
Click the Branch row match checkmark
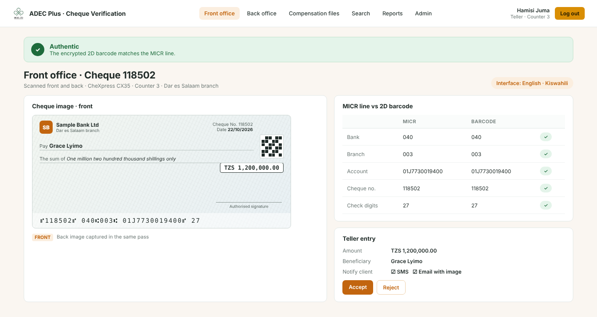[x=546, y=154]
